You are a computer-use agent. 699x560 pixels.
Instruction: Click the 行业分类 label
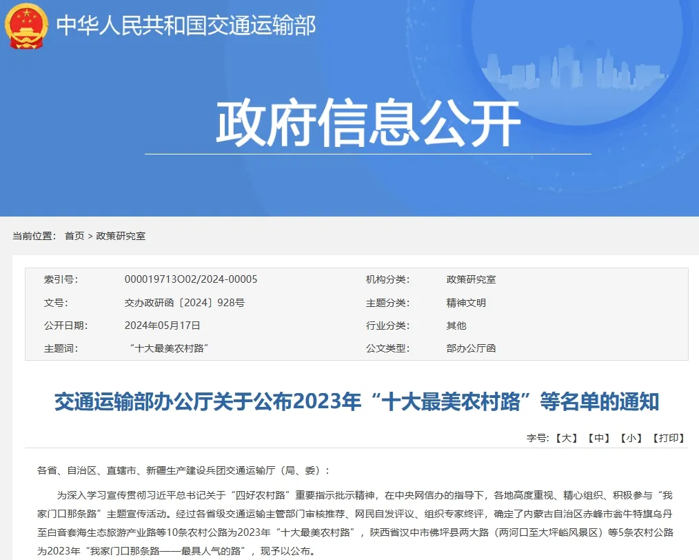[x=387, y=326]
